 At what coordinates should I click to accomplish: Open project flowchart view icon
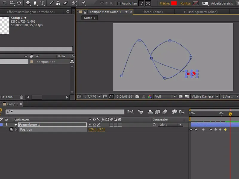(x=72, y=61)
